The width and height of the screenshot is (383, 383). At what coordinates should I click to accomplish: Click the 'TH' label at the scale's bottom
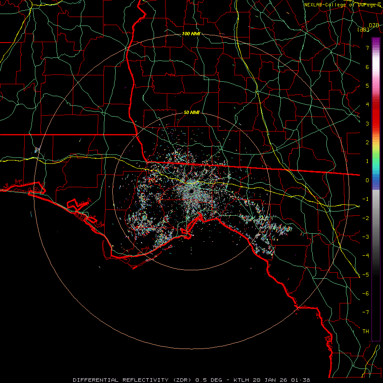366,331
